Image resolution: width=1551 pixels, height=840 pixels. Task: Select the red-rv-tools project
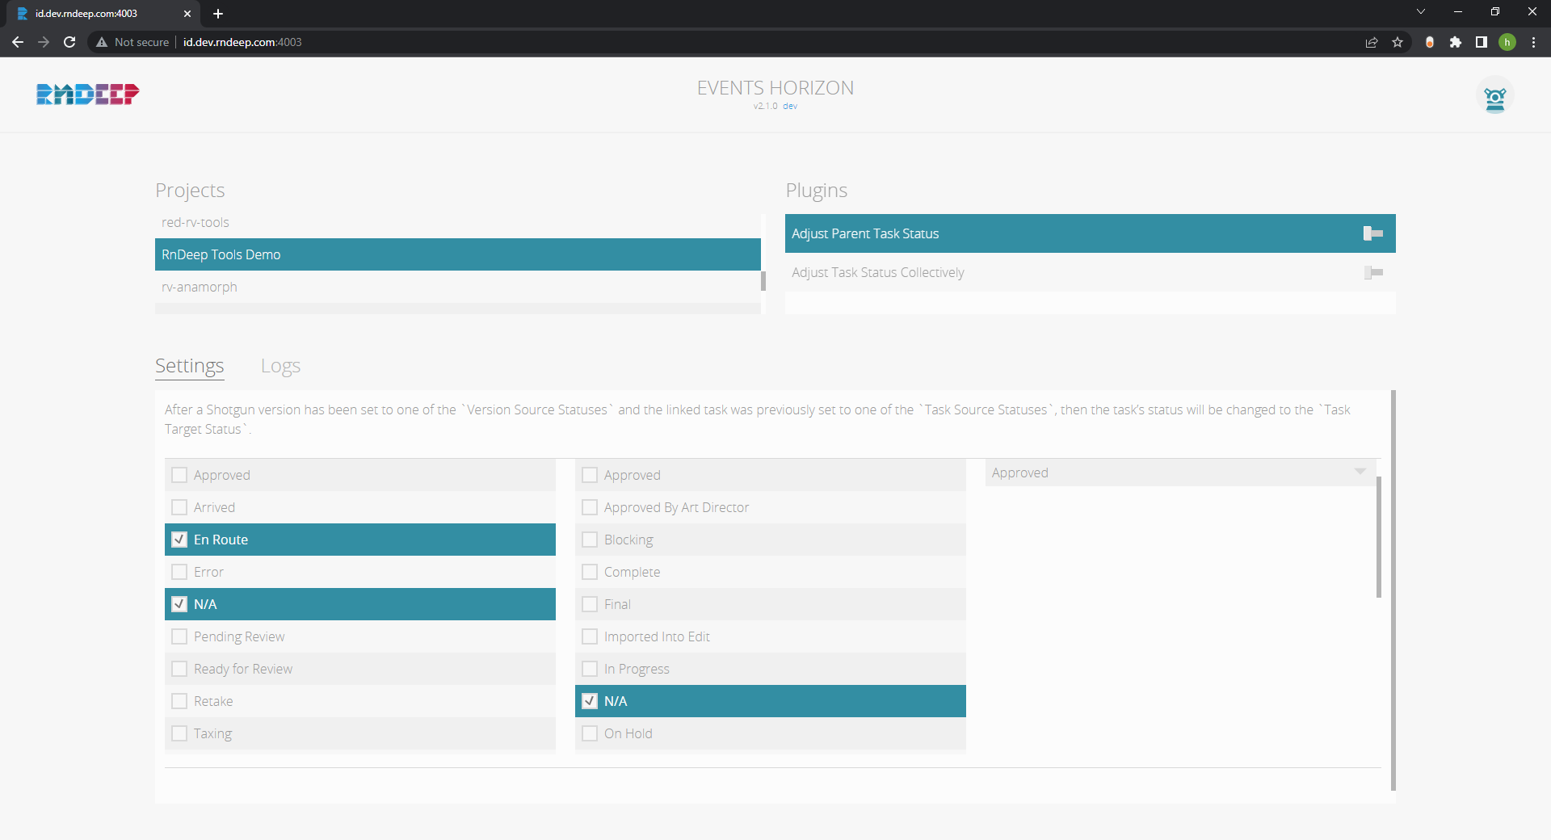[x=195, y=222]
